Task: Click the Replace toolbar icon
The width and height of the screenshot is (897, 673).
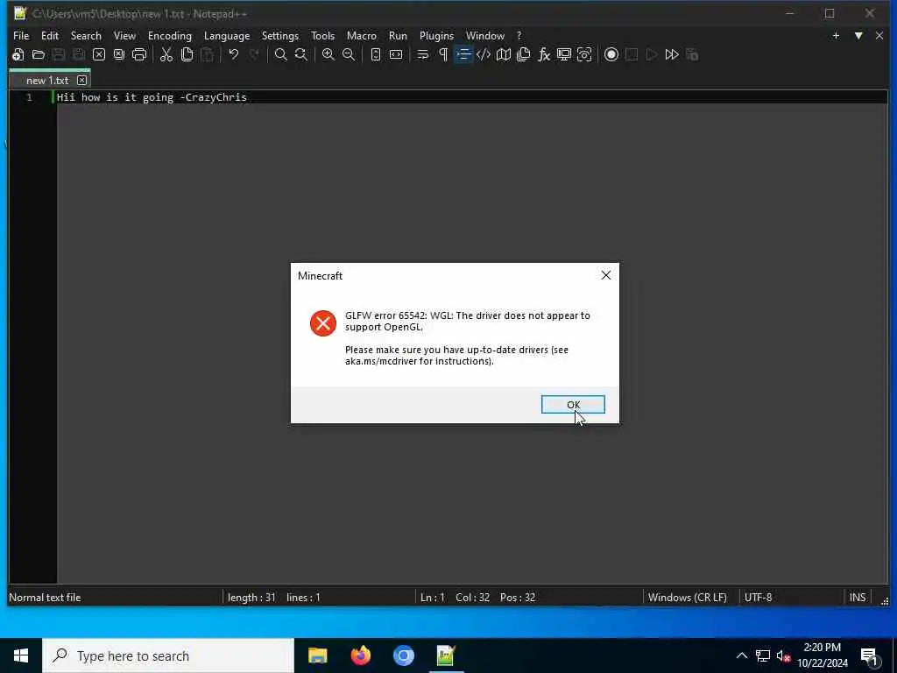Action: tap(301, 55)
